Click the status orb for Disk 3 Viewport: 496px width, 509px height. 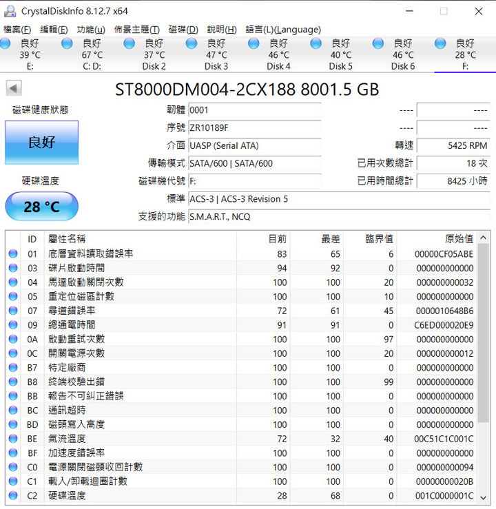(192, 43)
